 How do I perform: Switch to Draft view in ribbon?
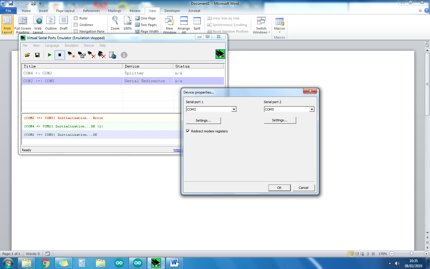(64, 23)
